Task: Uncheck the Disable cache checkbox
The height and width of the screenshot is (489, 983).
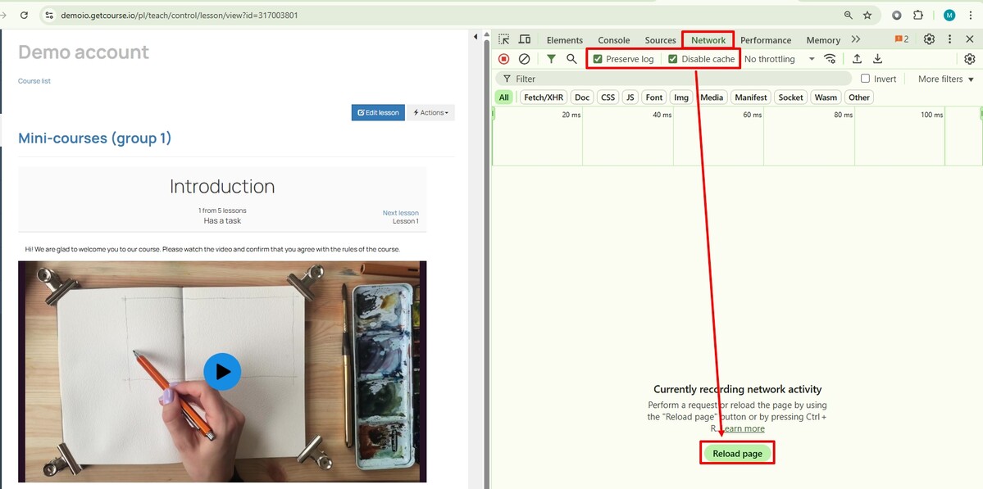Action: 673,59
